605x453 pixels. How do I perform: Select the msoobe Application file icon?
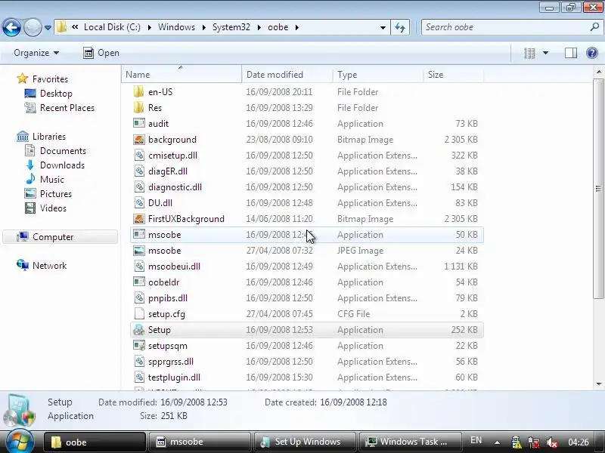[x=139, y=234]
